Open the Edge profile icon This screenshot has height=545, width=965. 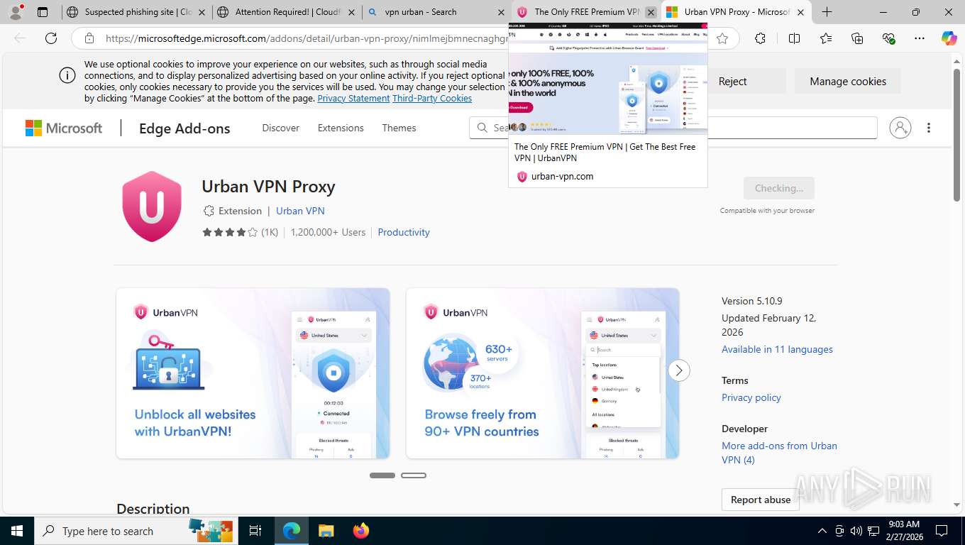coord(16,11)
